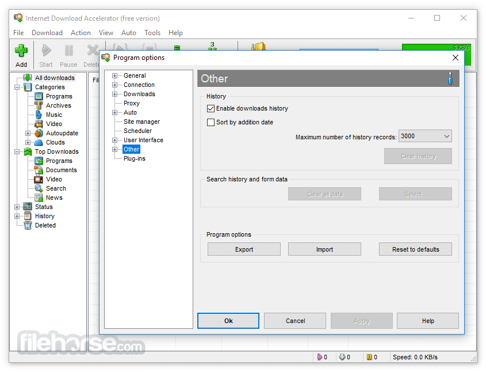Click the Autoupdate category icon

pyautogui.click(x=39, y=133)
